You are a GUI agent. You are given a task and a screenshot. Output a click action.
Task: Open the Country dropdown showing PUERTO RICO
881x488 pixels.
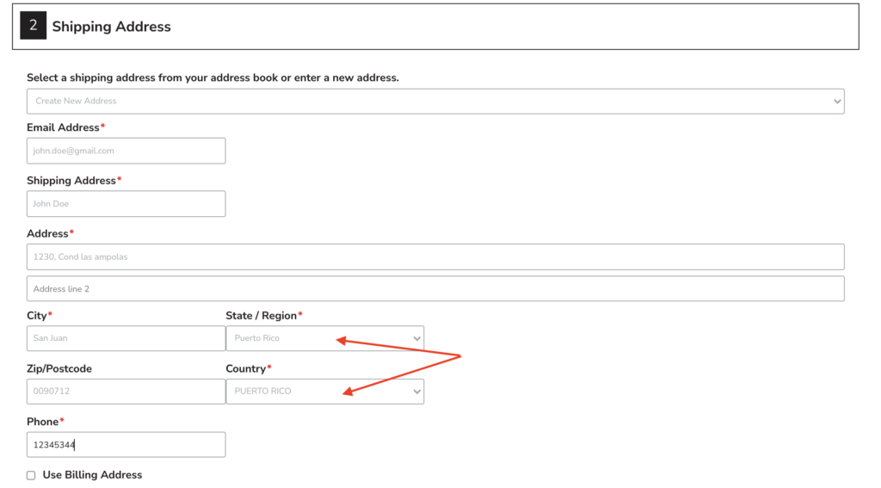[324, 392]
